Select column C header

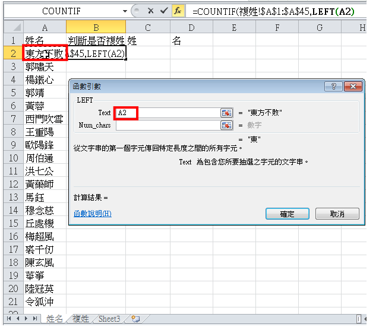point(148,27)
